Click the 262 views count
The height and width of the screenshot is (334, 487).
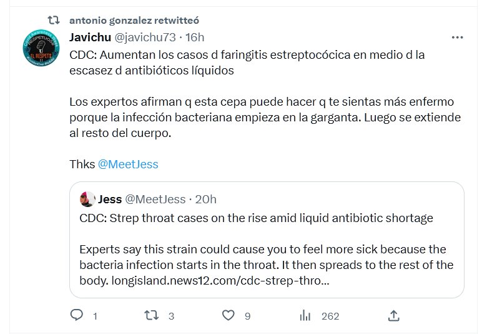coord(330,316)
